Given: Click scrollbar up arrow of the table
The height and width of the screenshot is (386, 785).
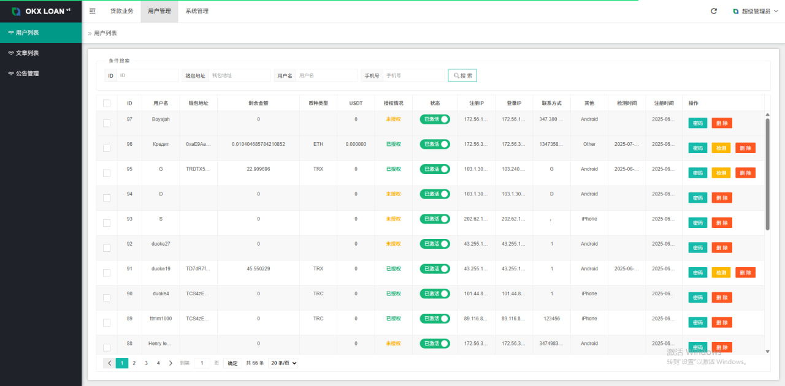Looking at the screenshot, I should (x=767, y=115).
